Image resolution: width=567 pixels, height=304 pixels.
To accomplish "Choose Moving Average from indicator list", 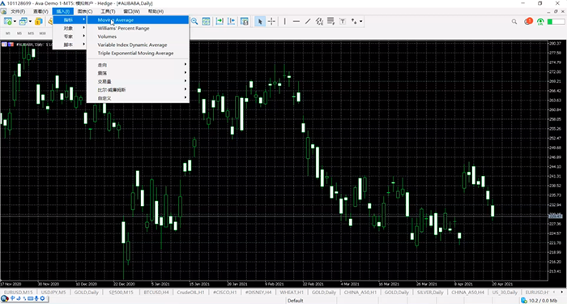I will [138, 20].
